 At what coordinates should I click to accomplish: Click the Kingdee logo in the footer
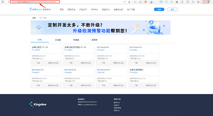pos(38,104)
